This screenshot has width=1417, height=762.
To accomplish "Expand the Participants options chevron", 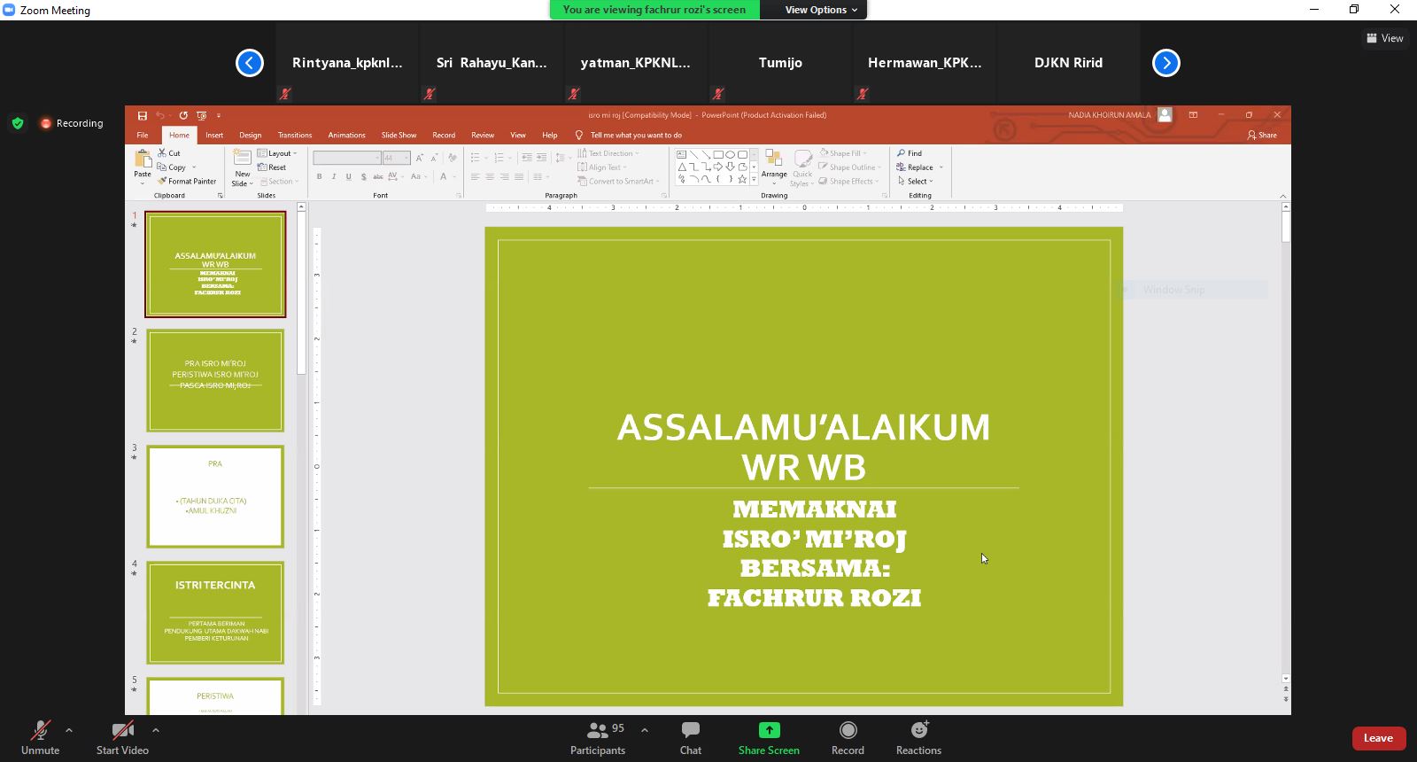I will pos(645,730).
